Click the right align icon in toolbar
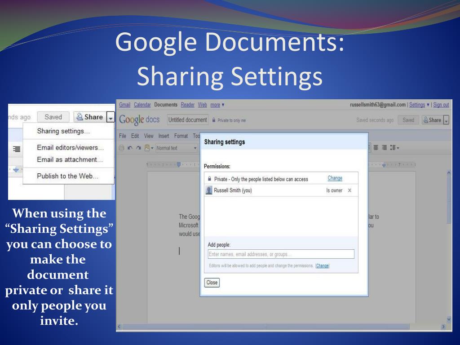Viewport: 460px width, 345px height. point(384,147)
